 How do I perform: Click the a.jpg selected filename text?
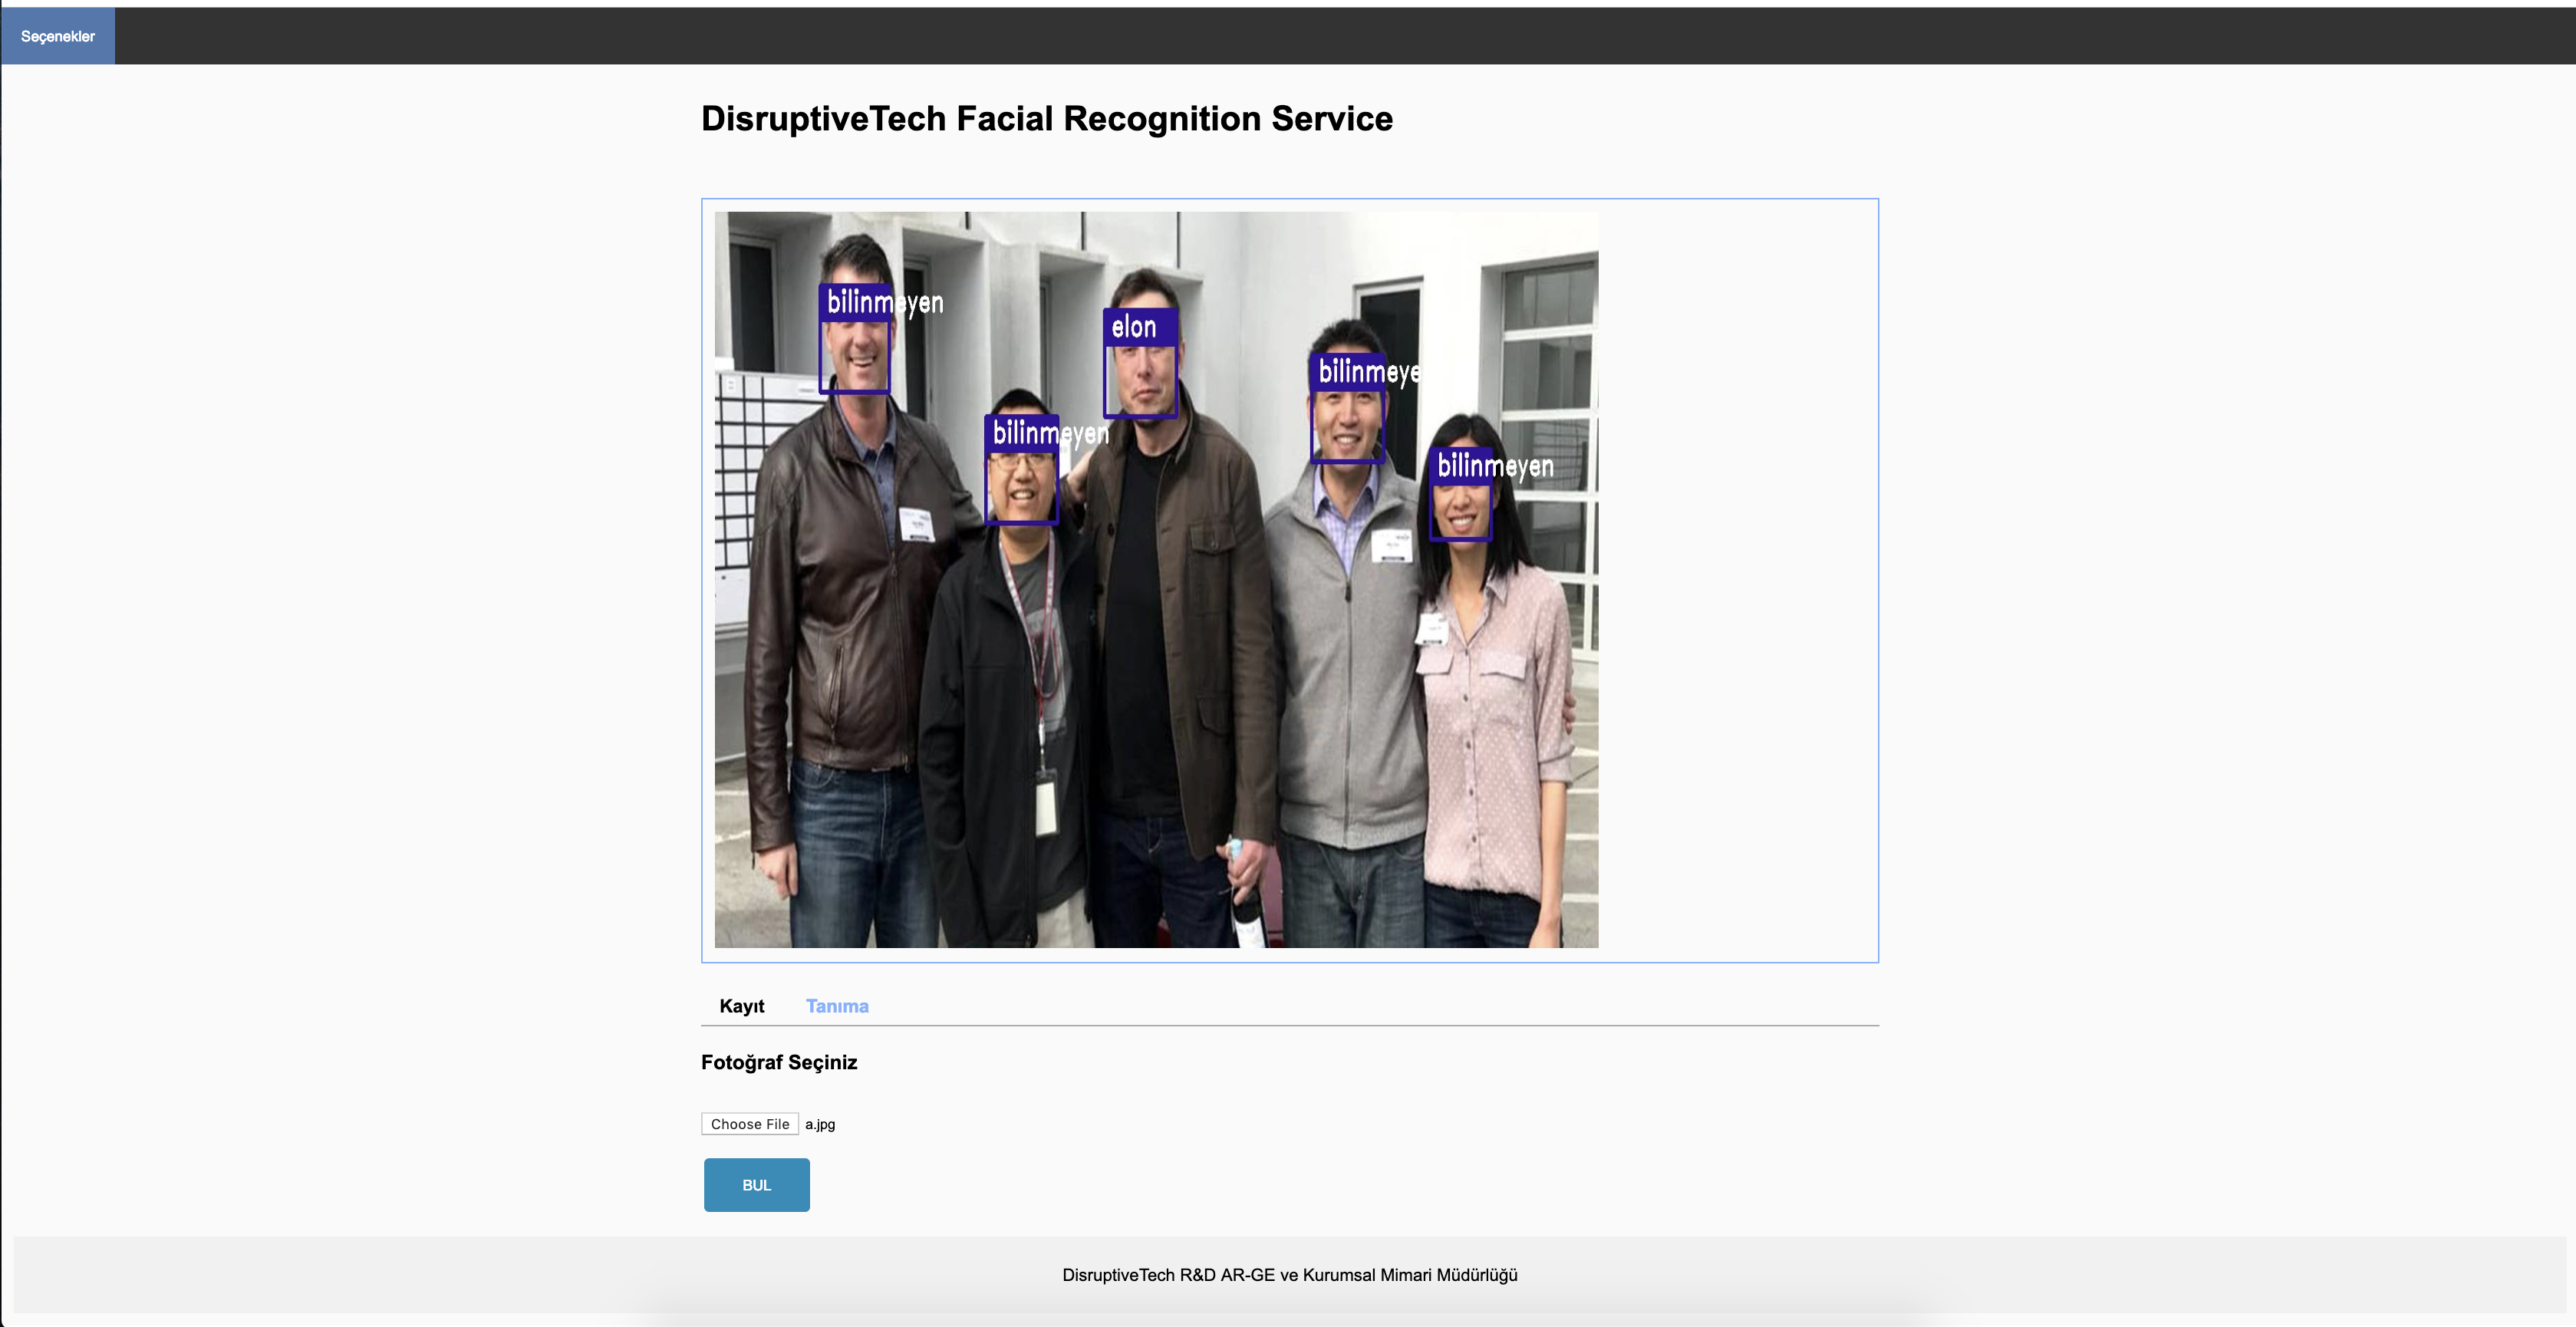pyautogui.click(x=820, y=1124)
